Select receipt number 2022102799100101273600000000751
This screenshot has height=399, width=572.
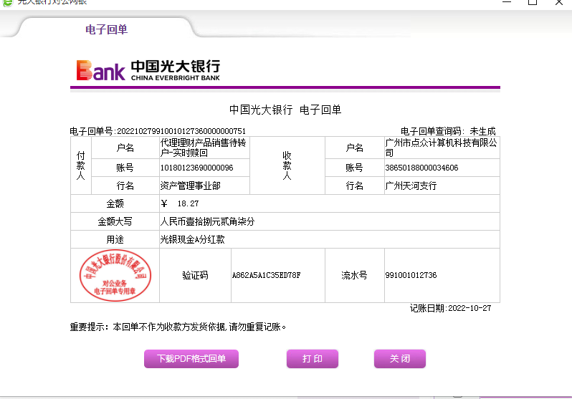(181, 131)
